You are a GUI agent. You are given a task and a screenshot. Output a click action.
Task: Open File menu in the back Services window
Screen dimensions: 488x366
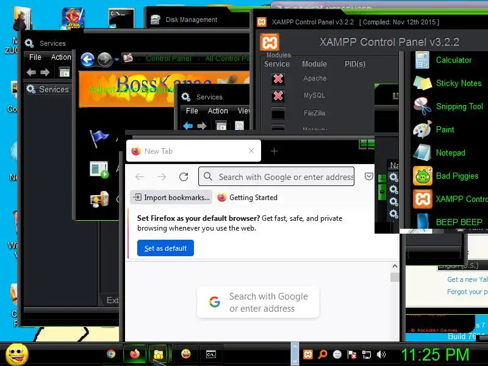35,57
